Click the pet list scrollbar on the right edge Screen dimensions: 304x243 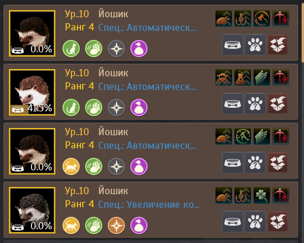click(x=303, y=33)
